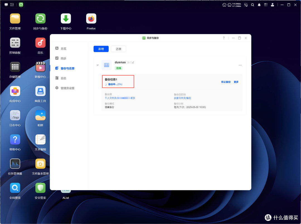Open the 下载中心 desktop icon
The image size is (301, 224).
click(x=66, y=19)
